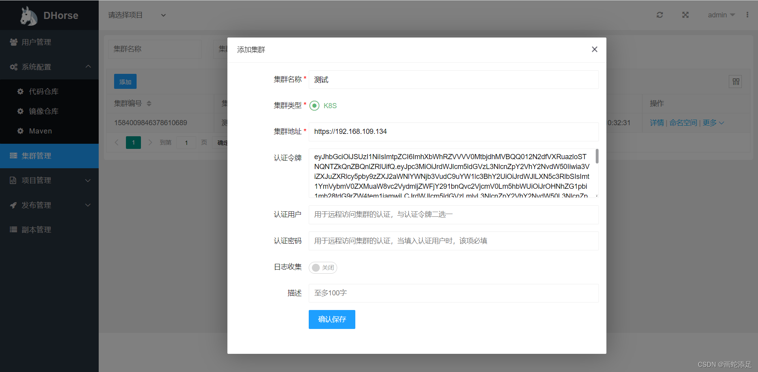Select the K8S cluster type radio
The image size is (758, 372).
point(315,106)
